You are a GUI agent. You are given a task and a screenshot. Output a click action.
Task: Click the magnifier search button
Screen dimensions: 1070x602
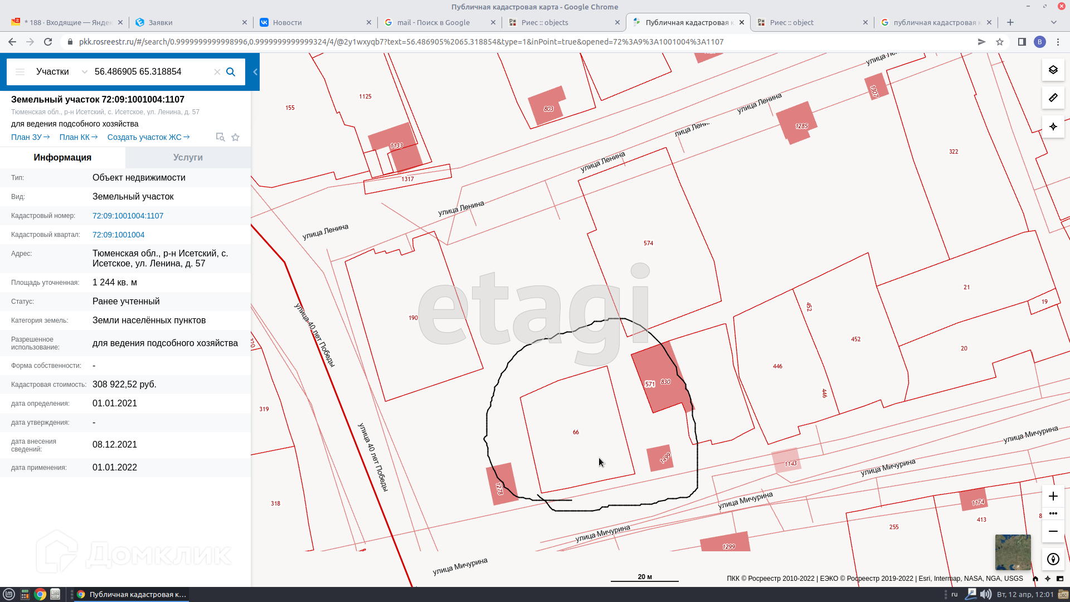click(231, 72)
